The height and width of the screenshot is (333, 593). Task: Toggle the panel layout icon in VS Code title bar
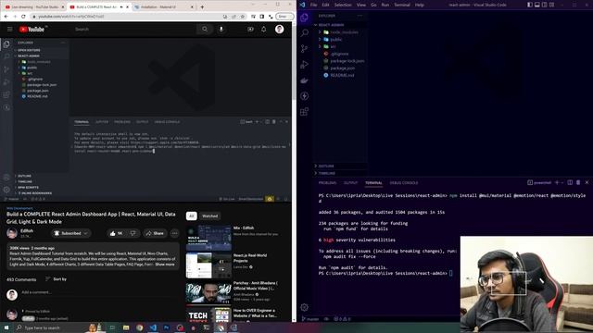tap(537, 5)
